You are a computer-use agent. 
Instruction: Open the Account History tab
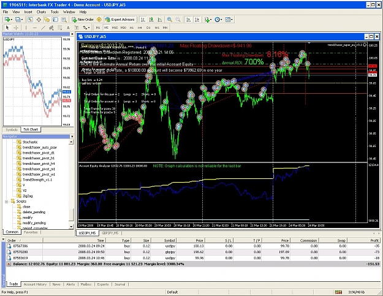pyautogui.click(x=35, y=284)
